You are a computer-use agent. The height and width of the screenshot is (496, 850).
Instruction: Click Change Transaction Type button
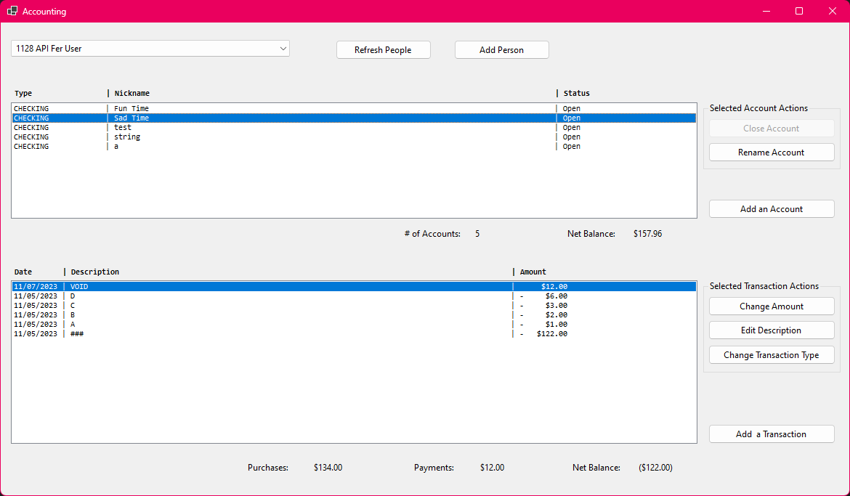click(x=771, y=355)
